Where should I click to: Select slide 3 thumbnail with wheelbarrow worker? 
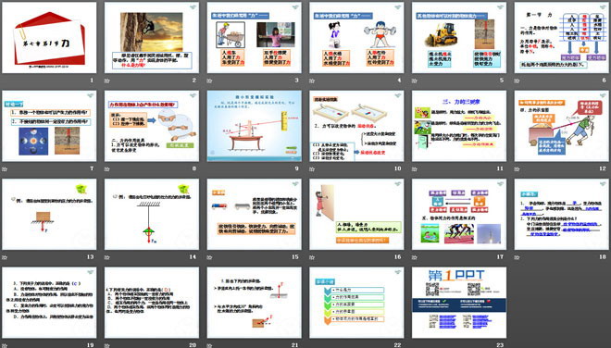[254, 37]
